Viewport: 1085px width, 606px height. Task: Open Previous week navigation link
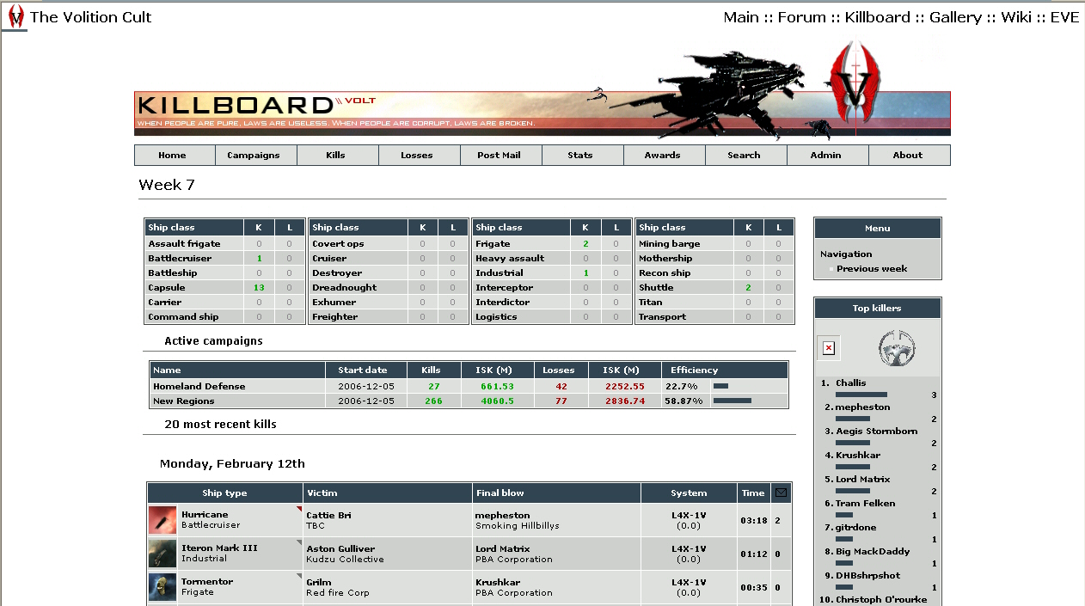(872, 269)
